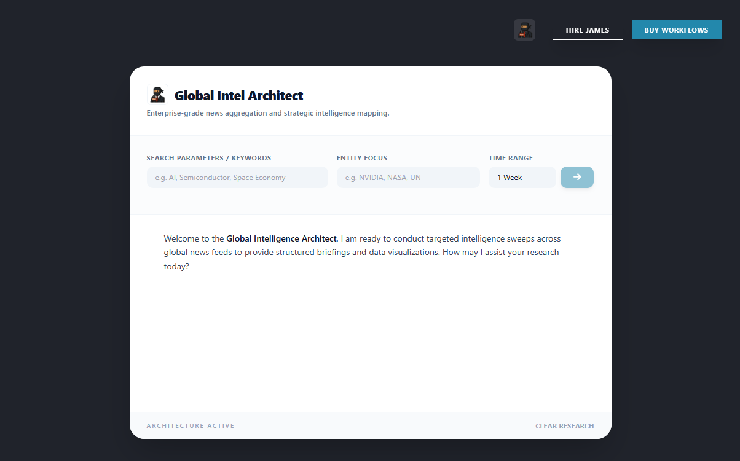Image resolution: width=740 pixels, height=461 pixels.
Task: Click the HIRE JAMES button
Action: (x=588, y=30)
